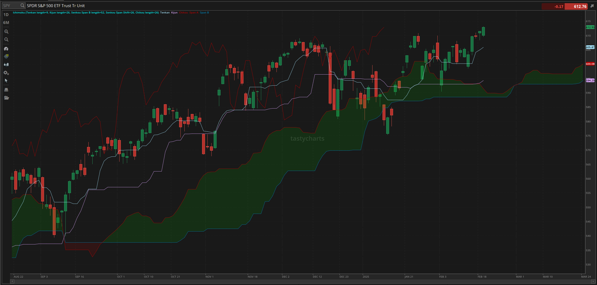The height and width of the screenshot is (285, 597).
Task: Toggle the Tenkan line label
Action: click(x=165, y=13)
